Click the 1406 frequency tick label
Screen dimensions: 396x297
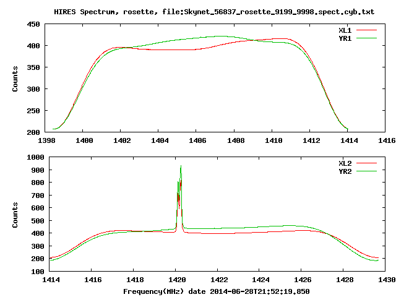[x=197, y=140]
